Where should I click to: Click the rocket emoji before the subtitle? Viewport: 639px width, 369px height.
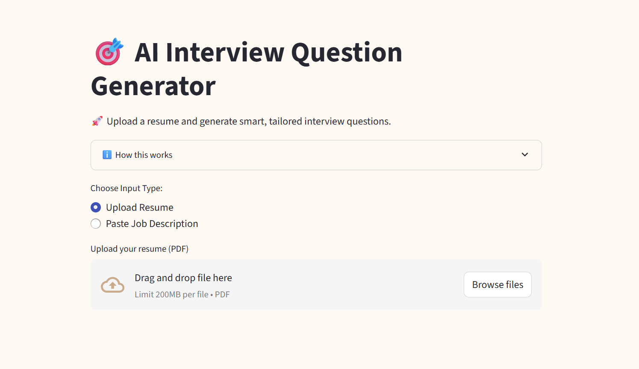pyautogui.click(x=97, y=121)
